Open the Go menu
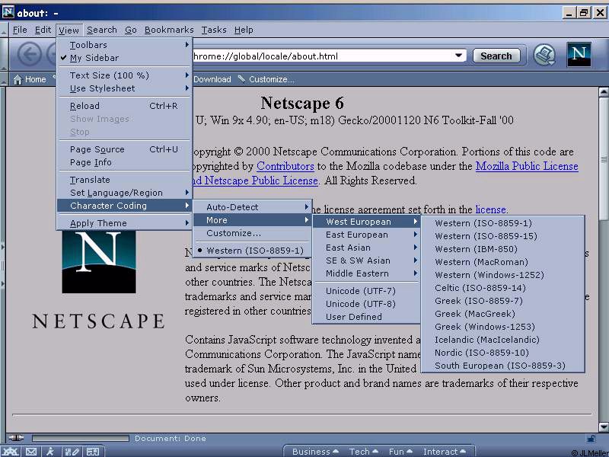 pyautogui.click(x=131, y=30)
